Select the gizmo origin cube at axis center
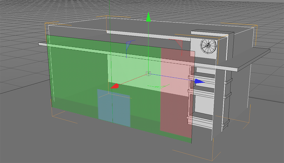Viewport: 284px width, 163px height. click(148, 74)
